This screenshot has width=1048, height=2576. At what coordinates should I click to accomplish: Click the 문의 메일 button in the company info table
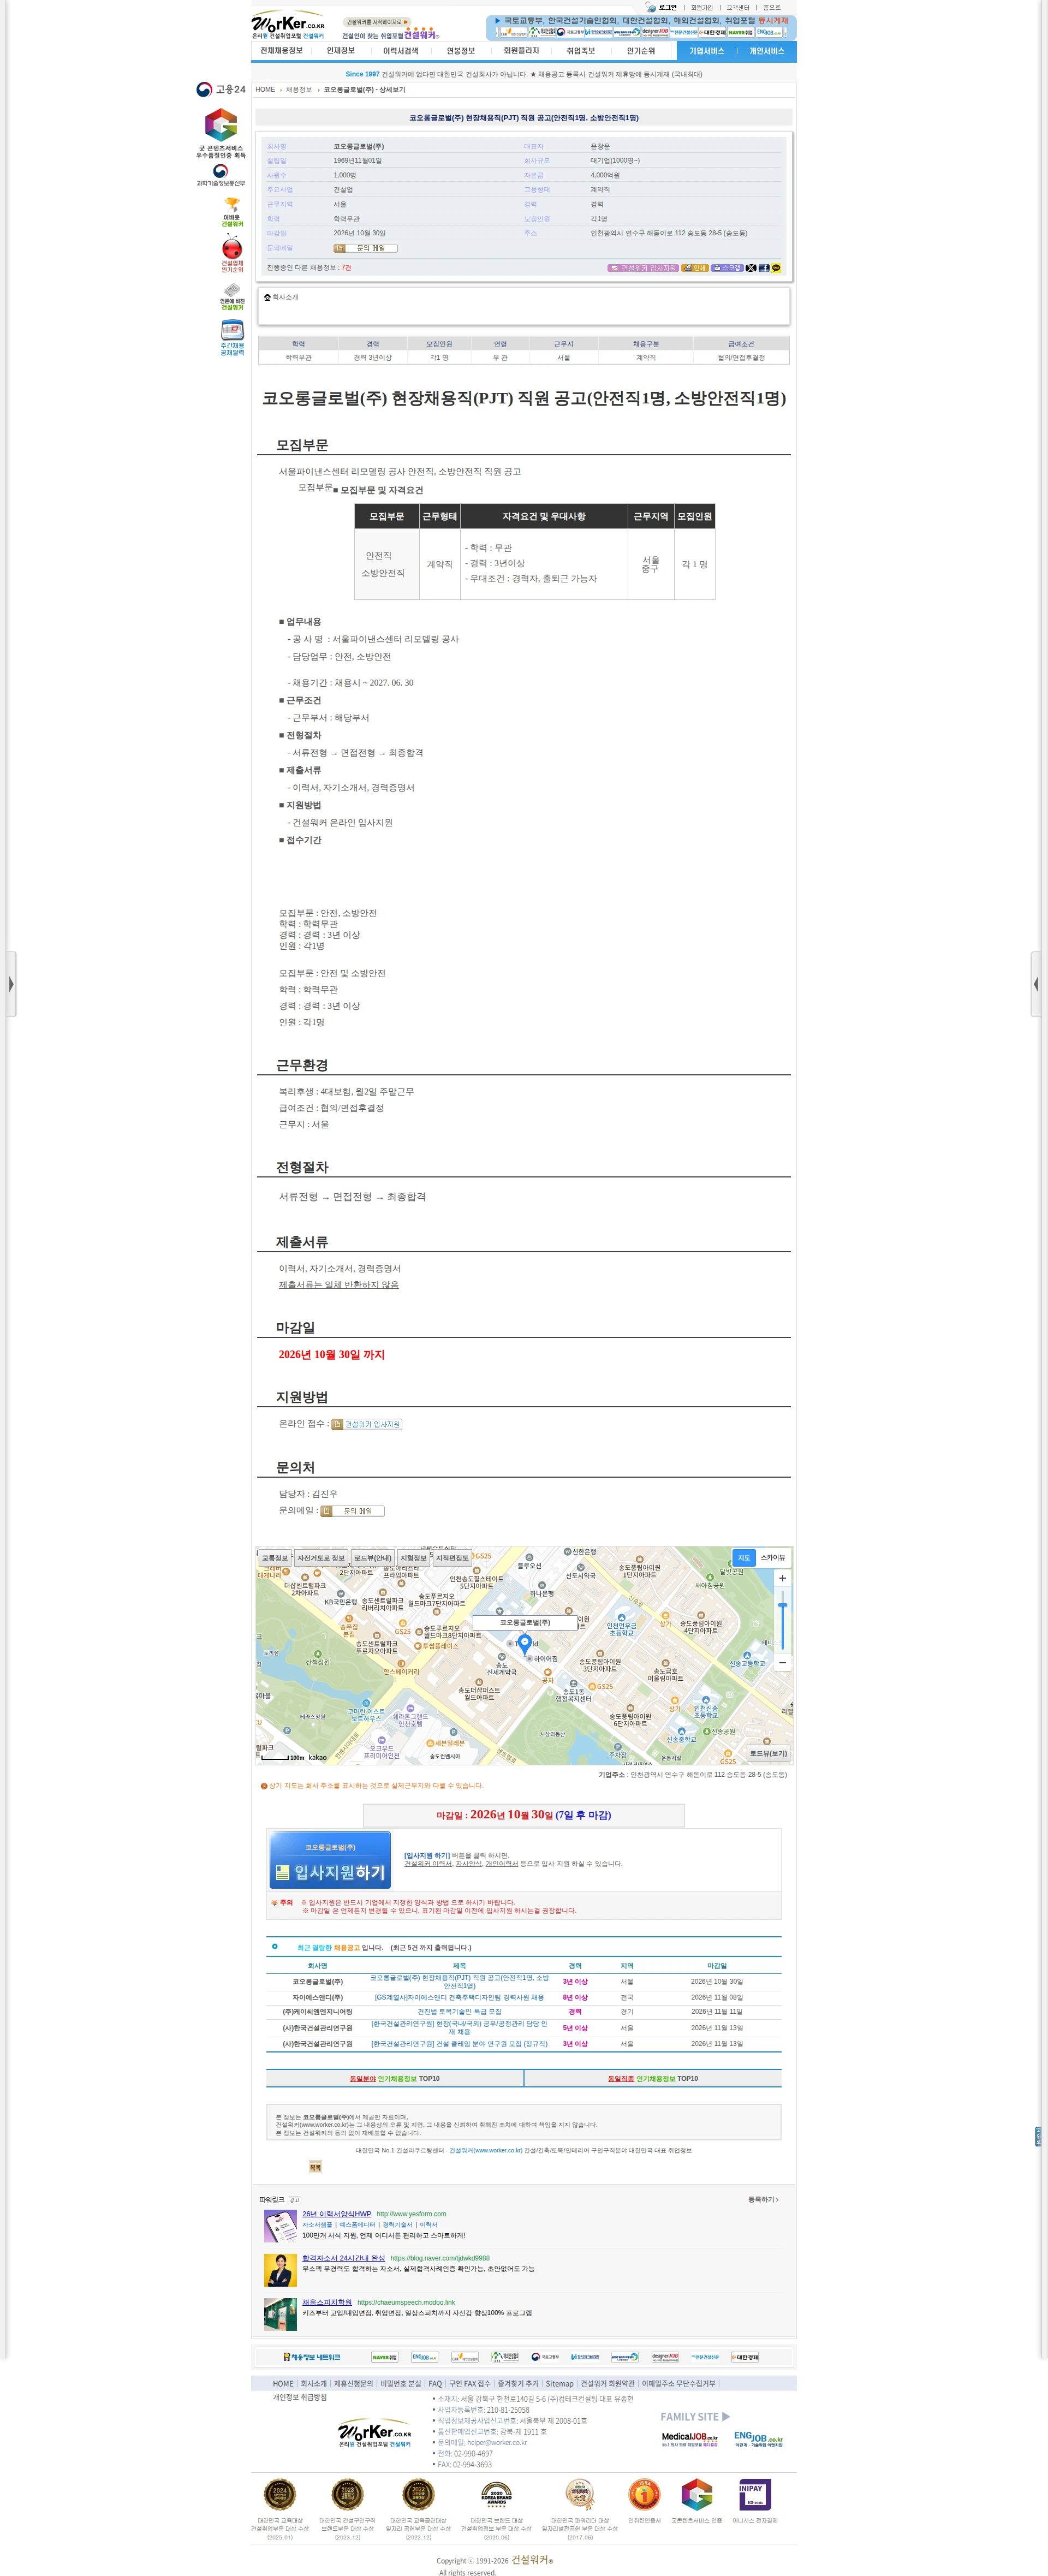coord(365,248)
